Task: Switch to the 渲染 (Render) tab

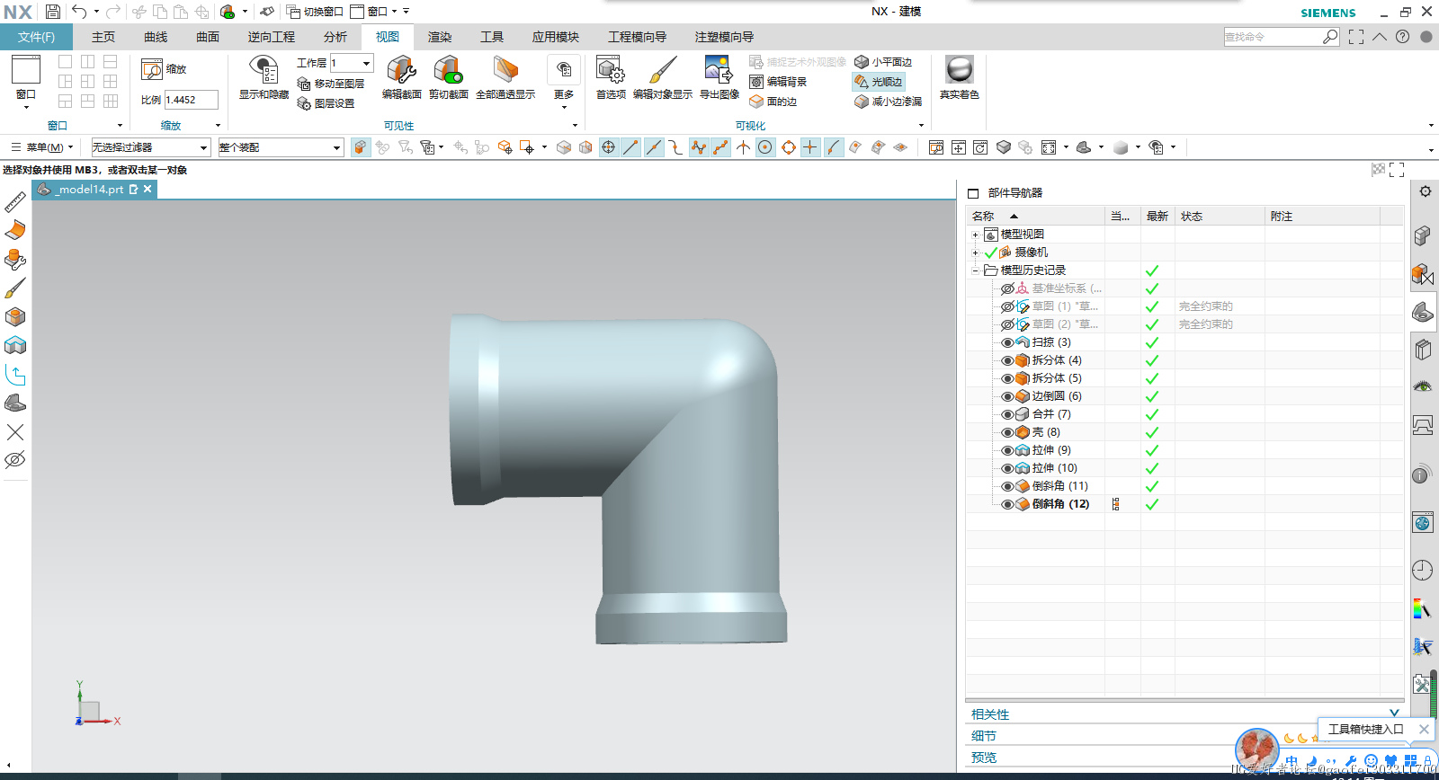Action: 440,37
